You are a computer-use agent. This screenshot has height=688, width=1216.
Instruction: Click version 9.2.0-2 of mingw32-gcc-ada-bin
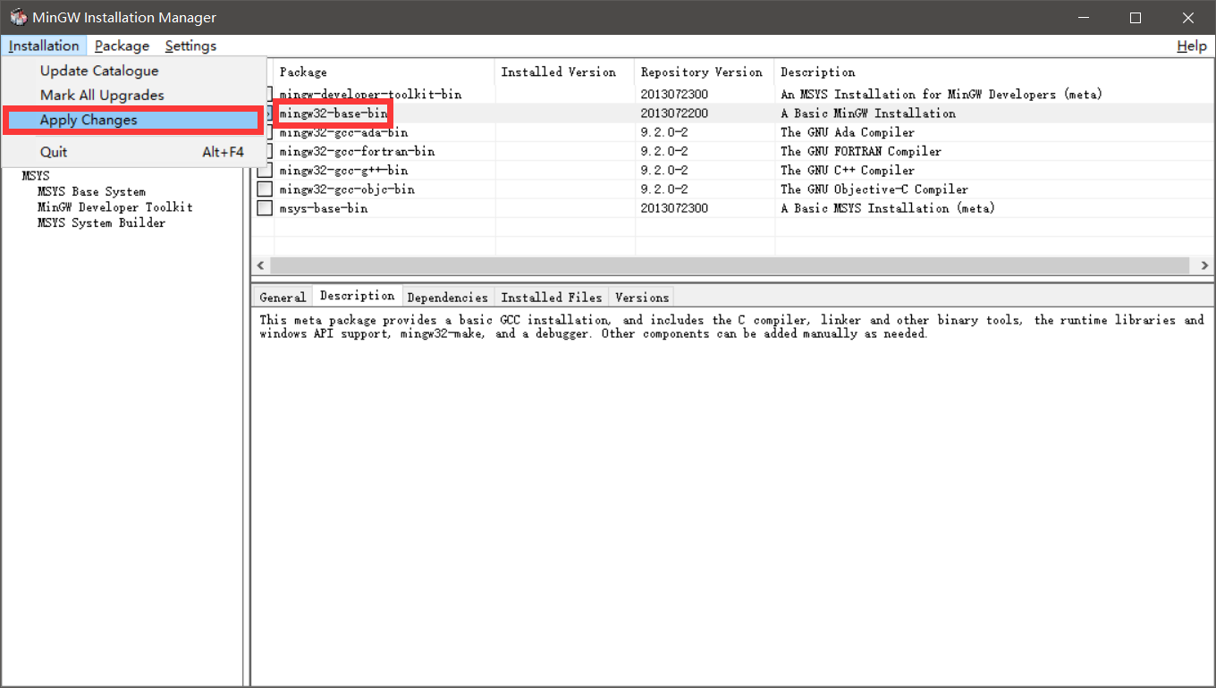(664, 132)
